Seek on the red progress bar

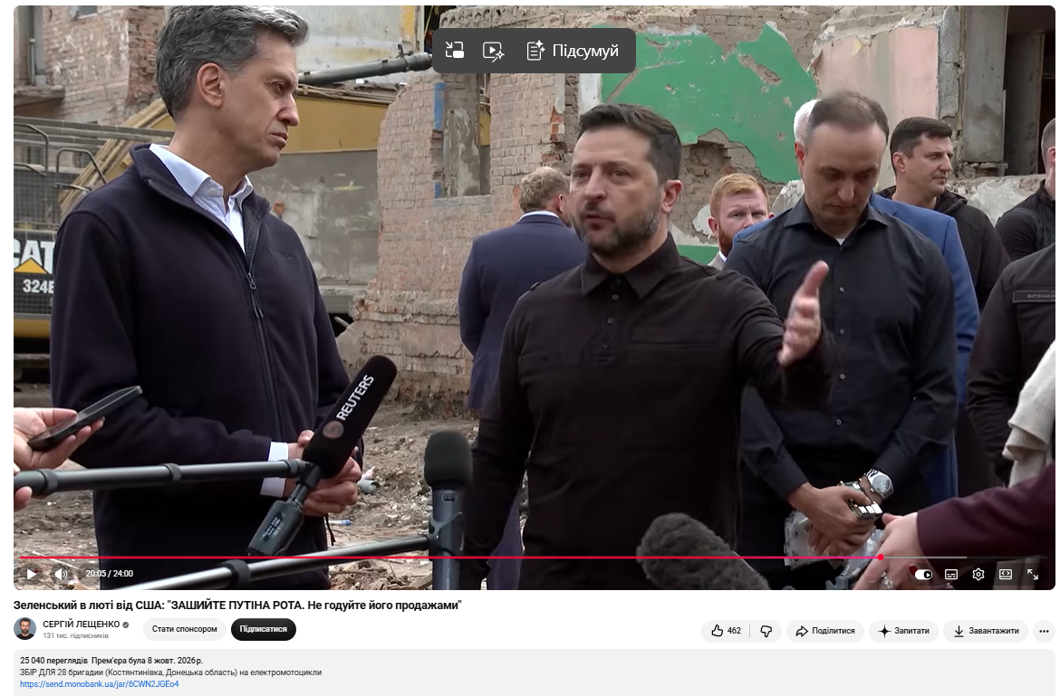tap(450, 558)
